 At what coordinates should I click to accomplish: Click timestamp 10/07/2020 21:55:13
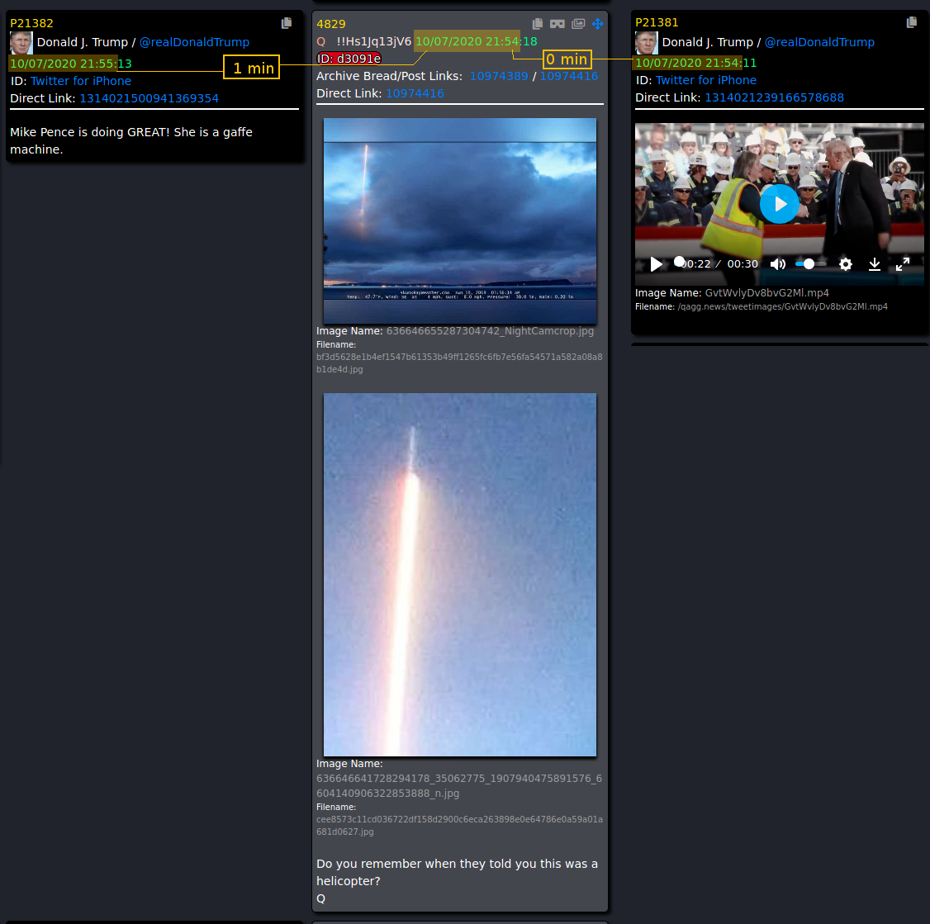point(70,64)
